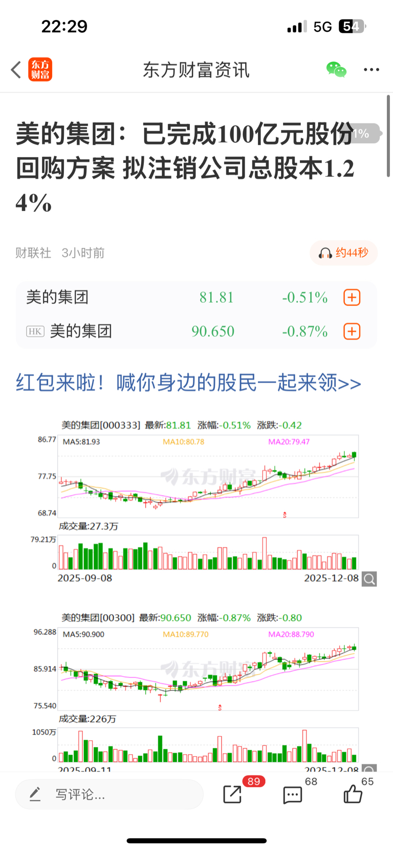Tap MA5:81.93 label on first chart
The image size is (393, 852).
81,442
